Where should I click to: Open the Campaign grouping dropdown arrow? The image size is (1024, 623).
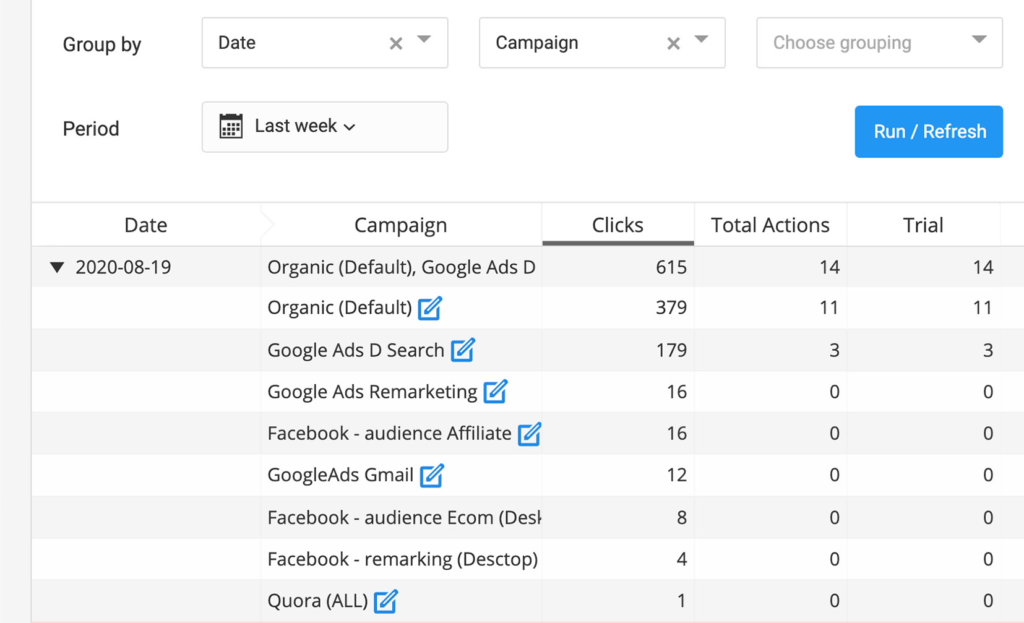(x=701, y=40)
